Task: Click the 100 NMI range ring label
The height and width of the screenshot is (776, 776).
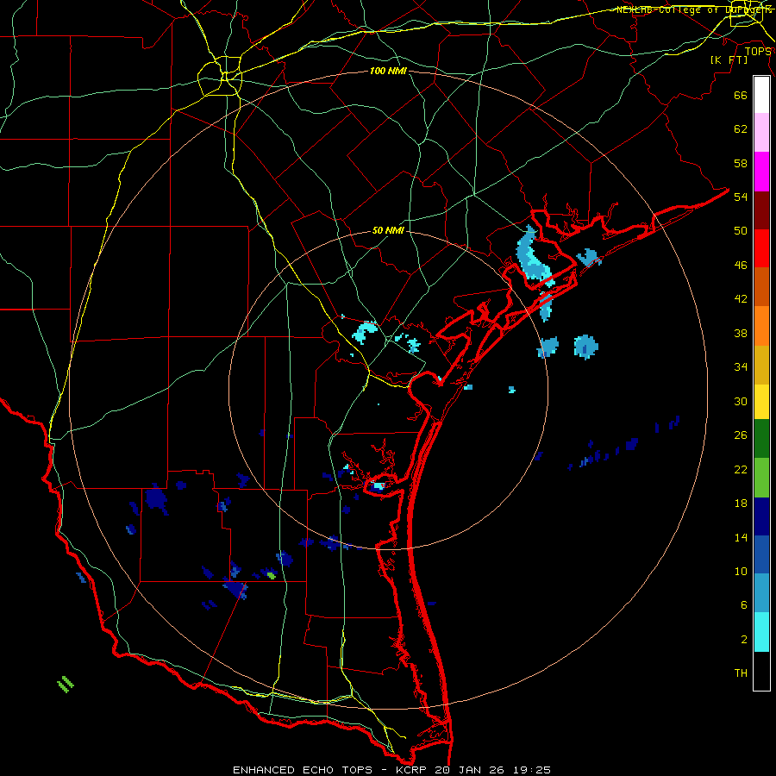Action: coord(388,72)
